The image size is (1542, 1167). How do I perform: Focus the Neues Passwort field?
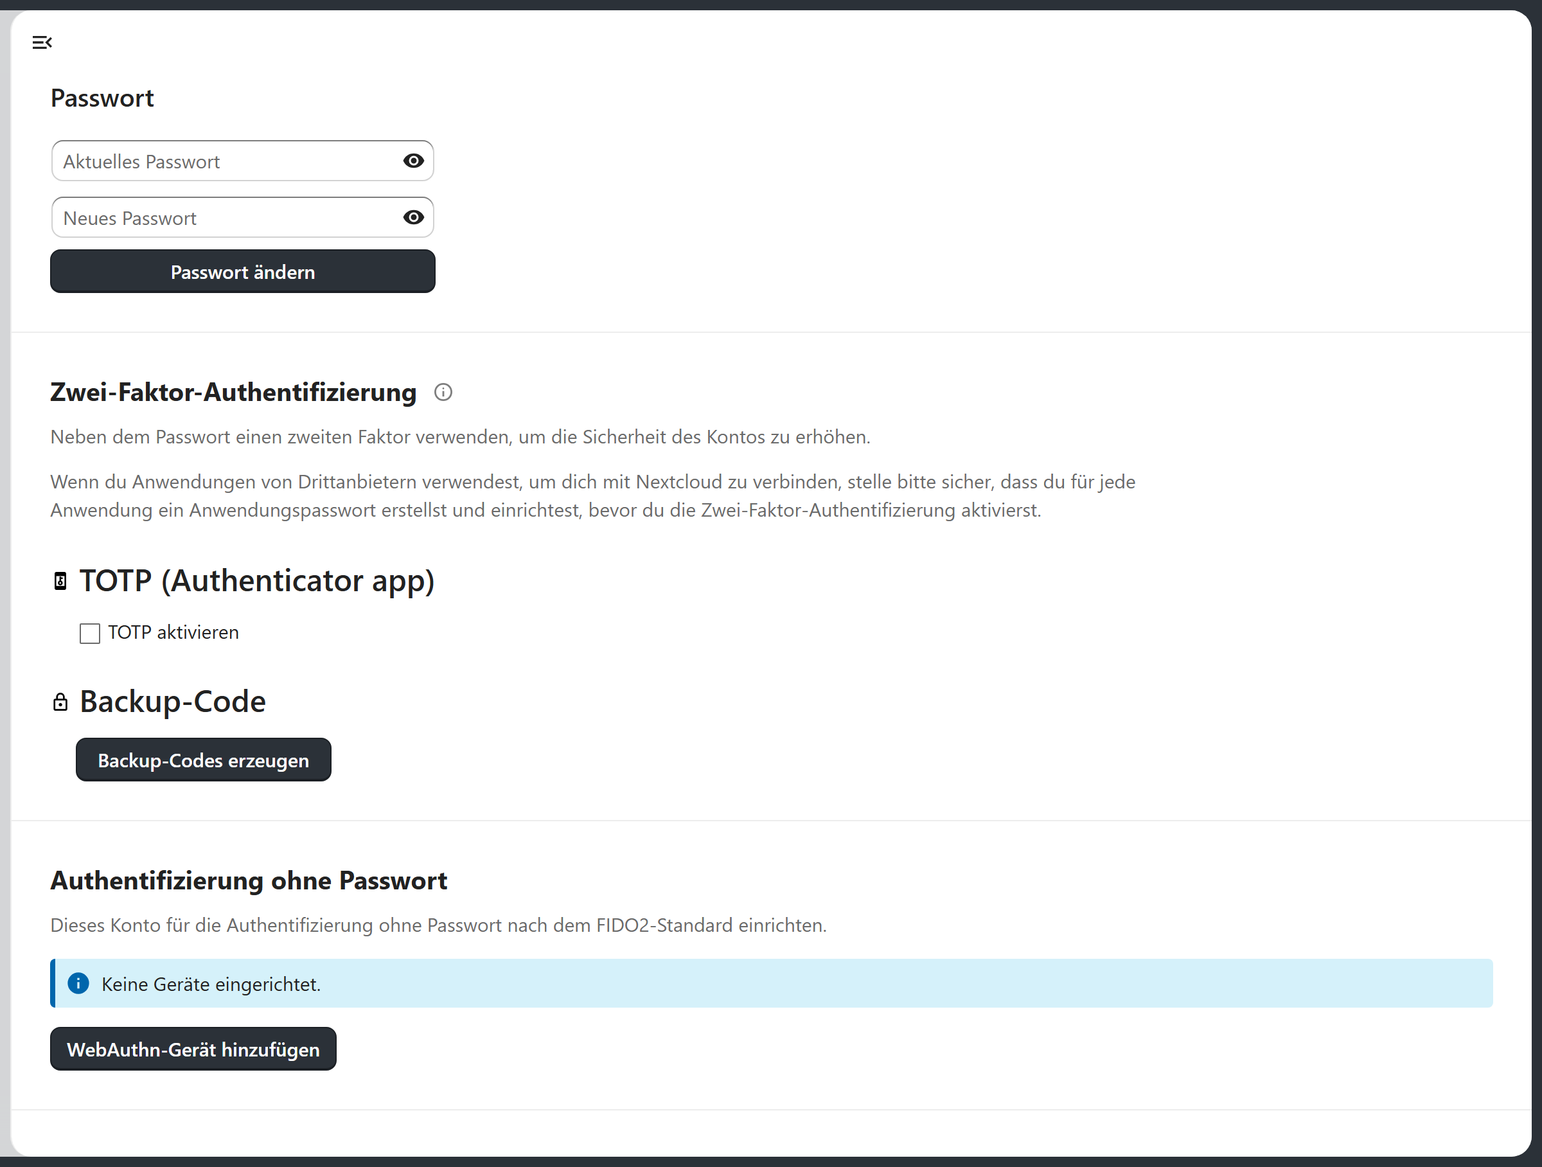click(x=243, y=217)
